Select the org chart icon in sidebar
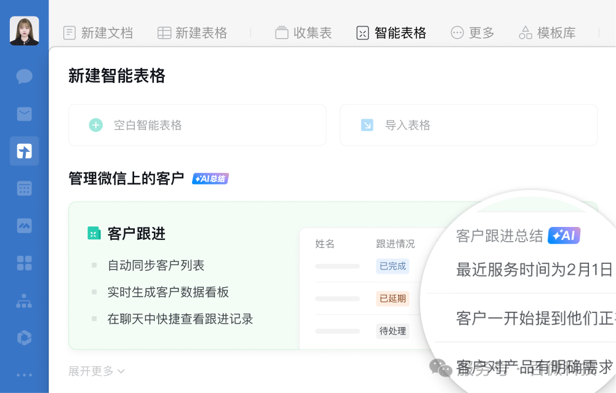 pyautogui.click(x=23, y=301)
